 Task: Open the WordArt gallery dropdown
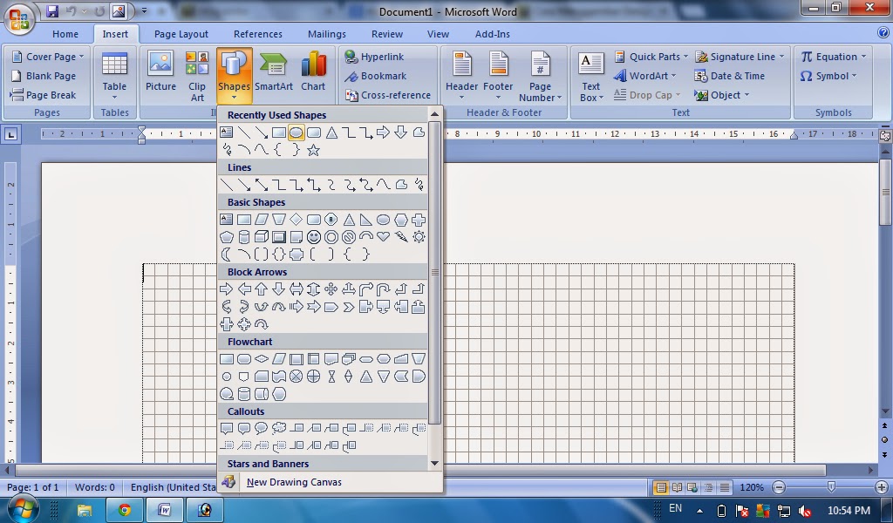tap(644, 76)
